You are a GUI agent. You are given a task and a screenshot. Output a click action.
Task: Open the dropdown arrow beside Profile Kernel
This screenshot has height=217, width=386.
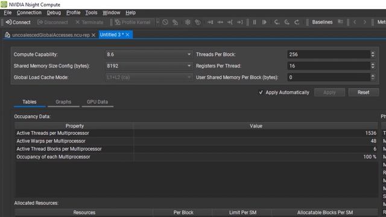pyautogui.click(x=157, y=22)
